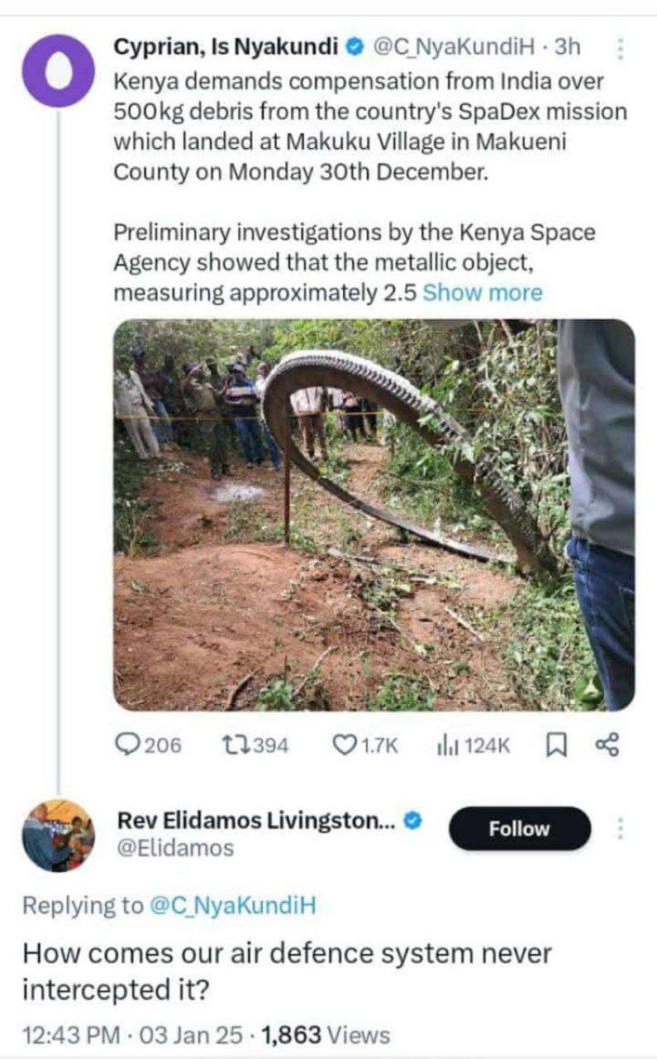Image resolution: width=657 pixels, height=1059 pixels.
Task: Open the three-dot menu beside the Follow button
Action: (x=621, y=829)
